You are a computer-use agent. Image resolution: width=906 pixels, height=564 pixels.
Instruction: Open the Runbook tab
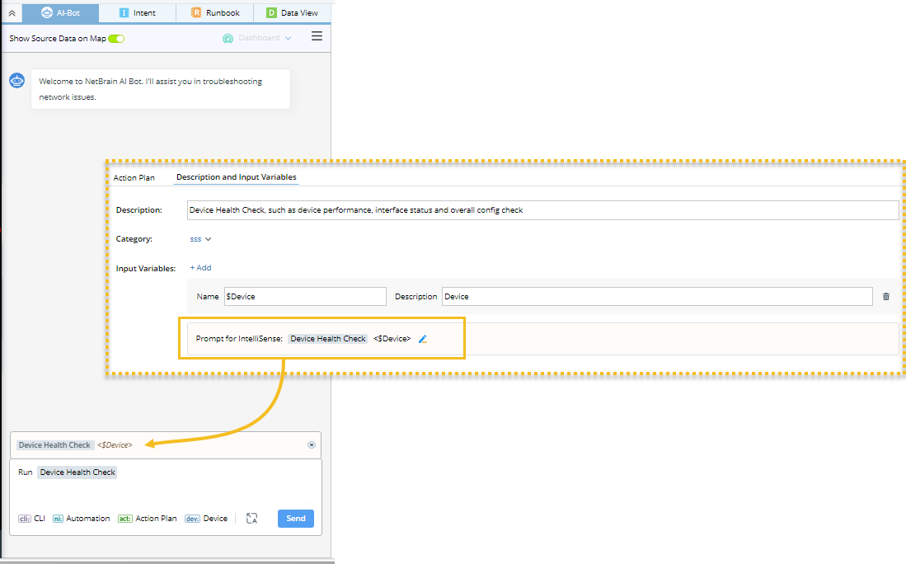tap(214, 12)
